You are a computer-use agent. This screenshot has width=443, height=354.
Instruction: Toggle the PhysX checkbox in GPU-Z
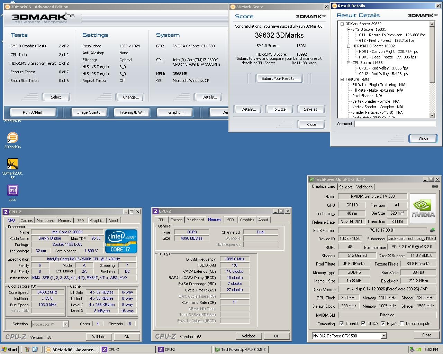tap(382, 324)
